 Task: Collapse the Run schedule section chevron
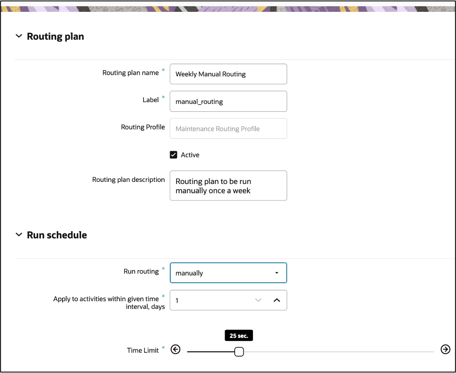pyautogui.click(x=19, y=235)
